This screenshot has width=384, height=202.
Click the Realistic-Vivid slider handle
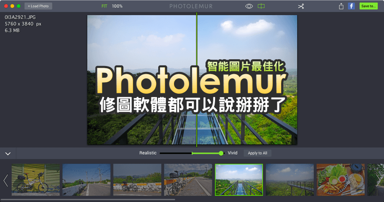(x=221, y=153)
